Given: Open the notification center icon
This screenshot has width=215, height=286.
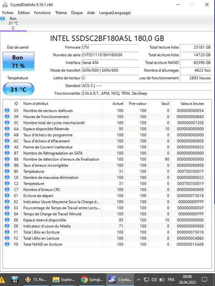Looking at the screenshot, I should (x=205, y=280).
